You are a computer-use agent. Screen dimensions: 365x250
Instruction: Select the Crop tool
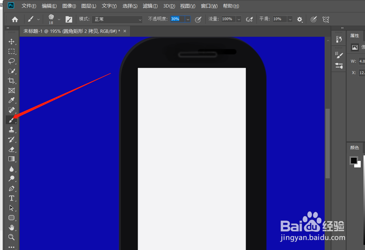click(11, 81)
